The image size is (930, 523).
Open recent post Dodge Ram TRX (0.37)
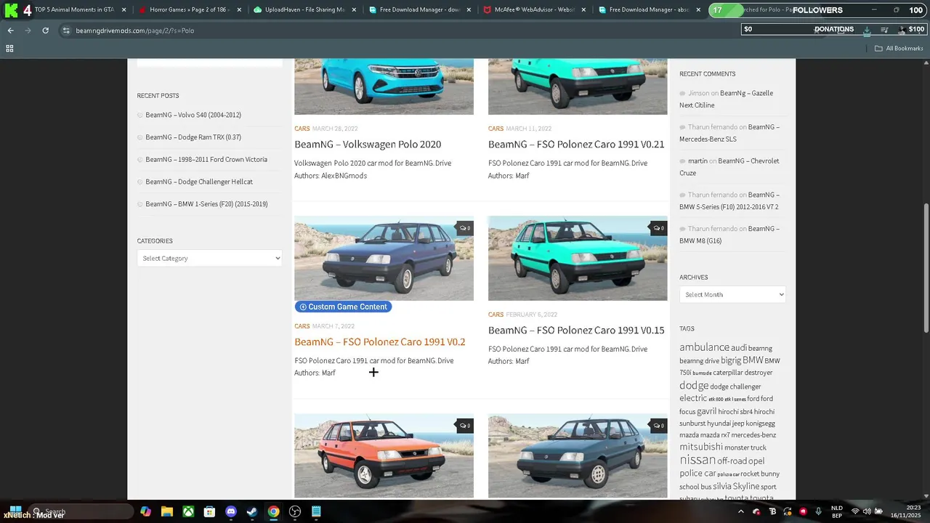point(193,137)
